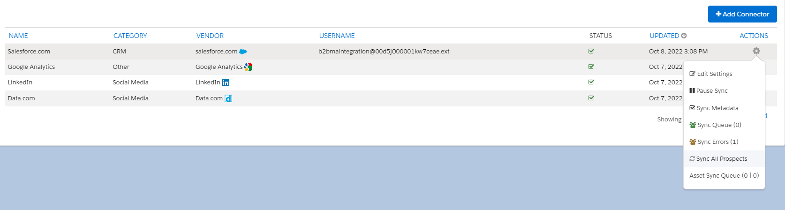
Task: Click the Data.com vendor text
Action: (x=209, y=98)
